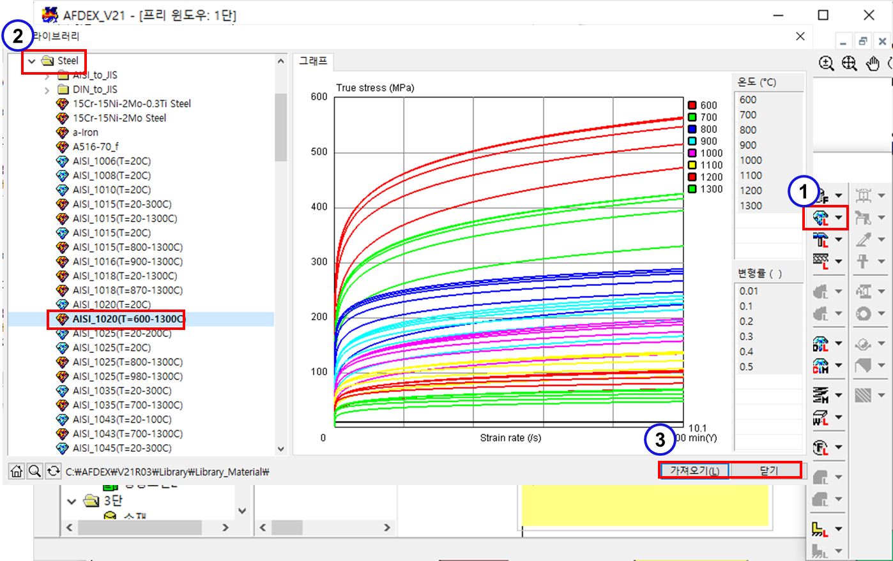
Task: Click the magnifier search icon beside home
Action: tap(35, 471)
